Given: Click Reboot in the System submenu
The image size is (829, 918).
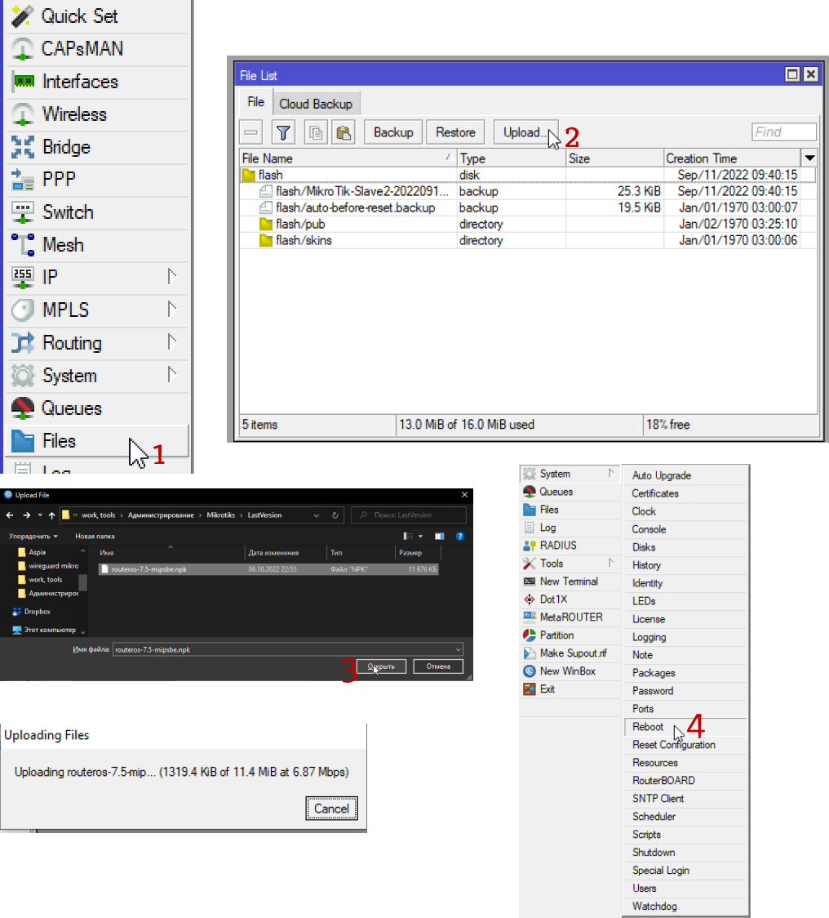Looking at the screenshot, I should pos(685,727).
